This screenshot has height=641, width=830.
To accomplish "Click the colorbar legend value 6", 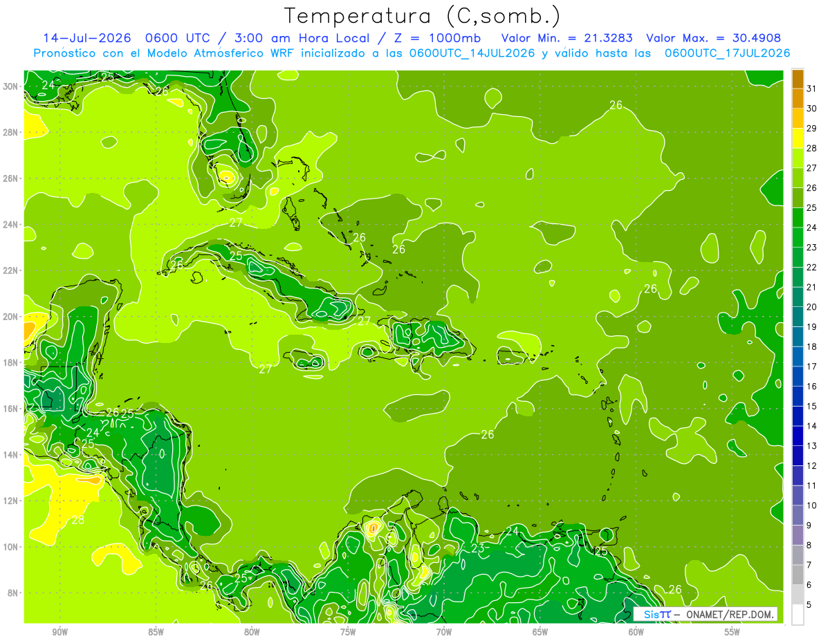I will 809,584.
